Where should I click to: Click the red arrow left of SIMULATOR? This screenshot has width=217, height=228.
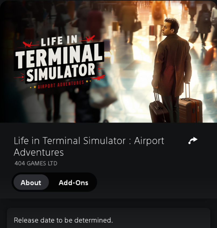click(19, 77)
